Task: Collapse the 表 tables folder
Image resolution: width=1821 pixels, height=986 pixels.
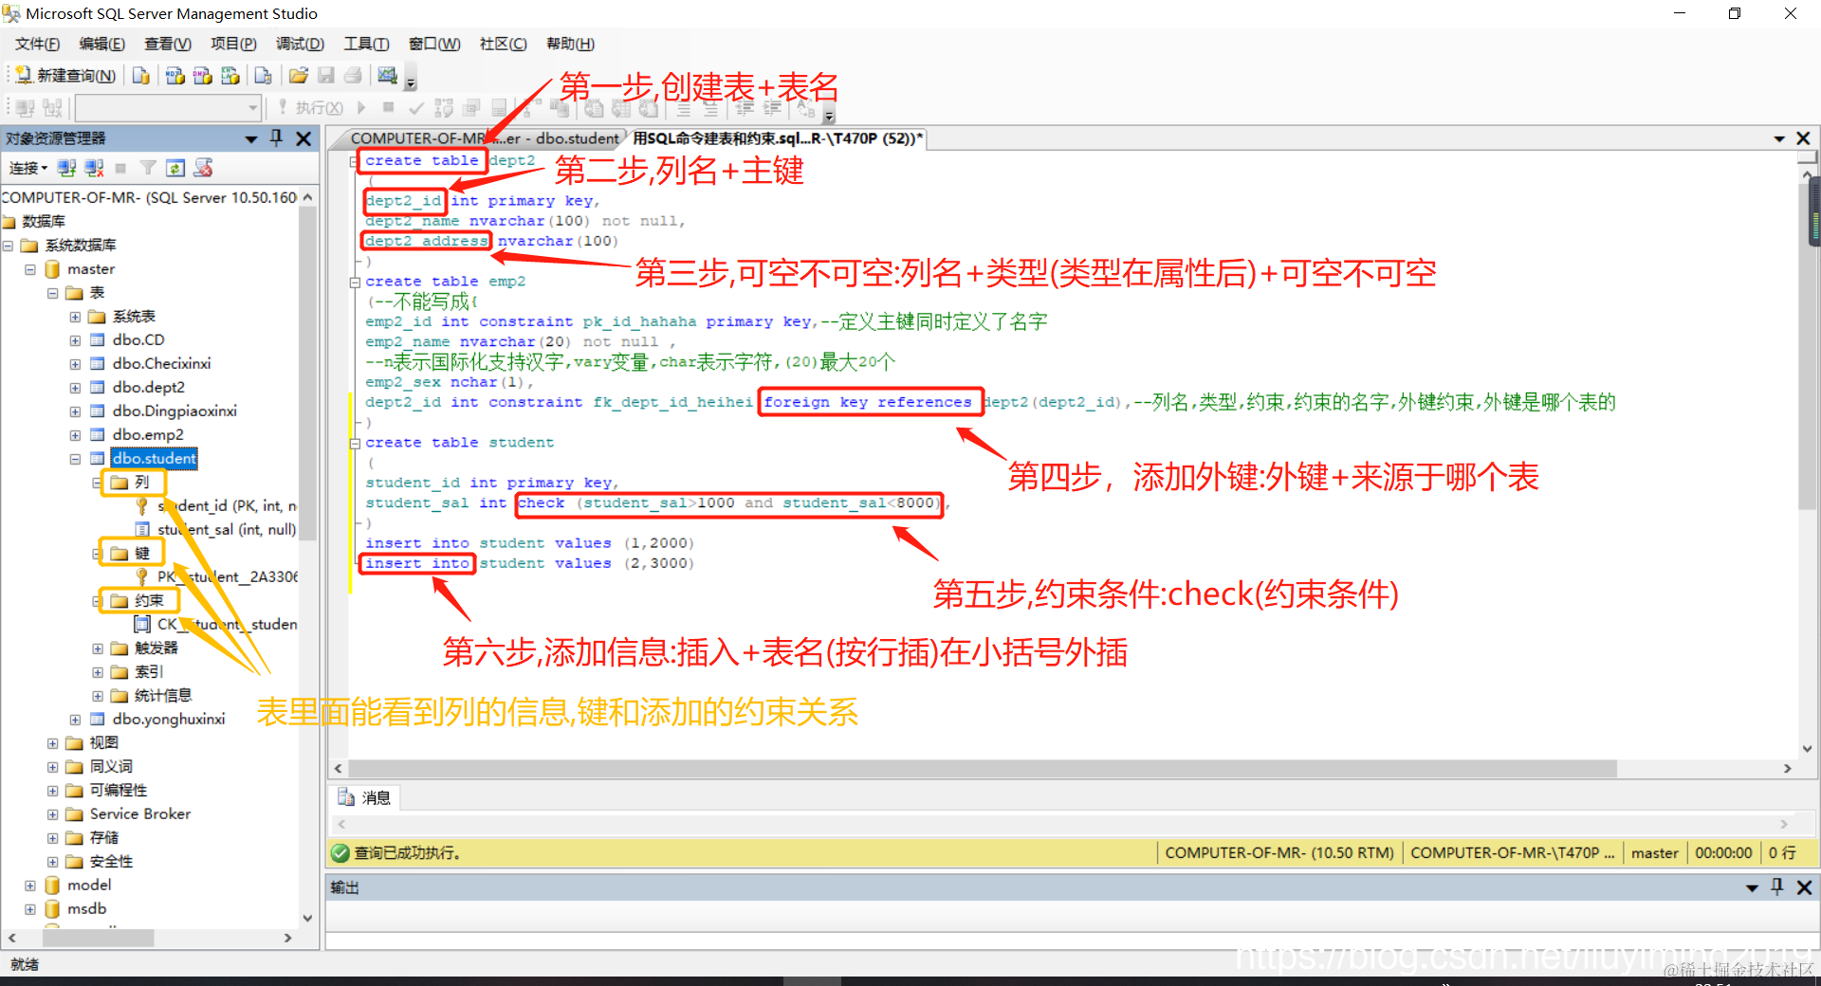Action: [x=53, y=293]
